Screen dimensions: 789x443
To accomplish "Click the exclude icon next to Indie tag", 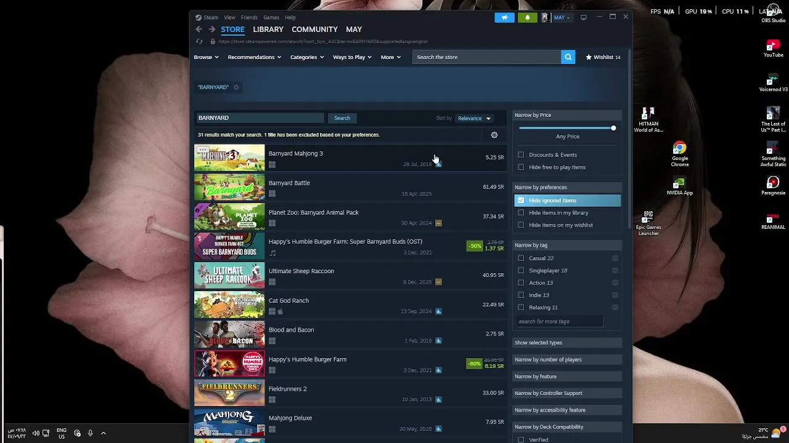I will [x=615, y=295].
